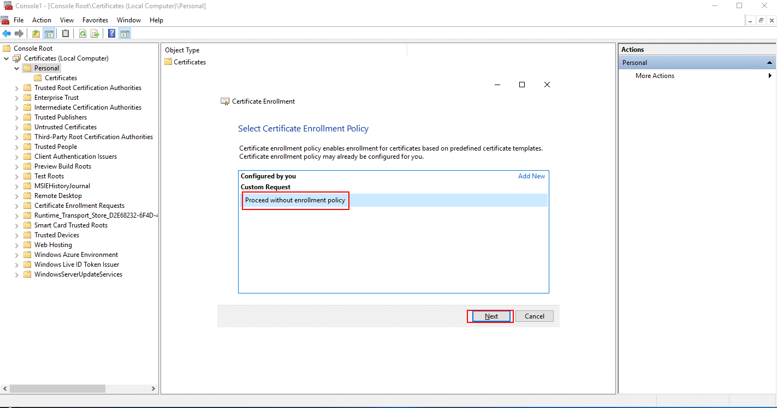Navigate back using the blue Back arrow
Viewport: 777px width, 408px height.
7,33
